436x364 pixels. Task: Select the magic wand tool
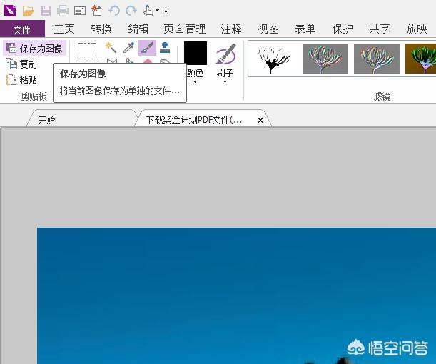tap(111, 48)
